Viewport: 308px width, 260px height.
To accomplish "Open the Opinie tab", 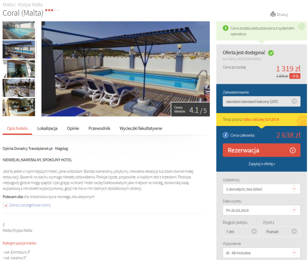I will click(73, 128).
